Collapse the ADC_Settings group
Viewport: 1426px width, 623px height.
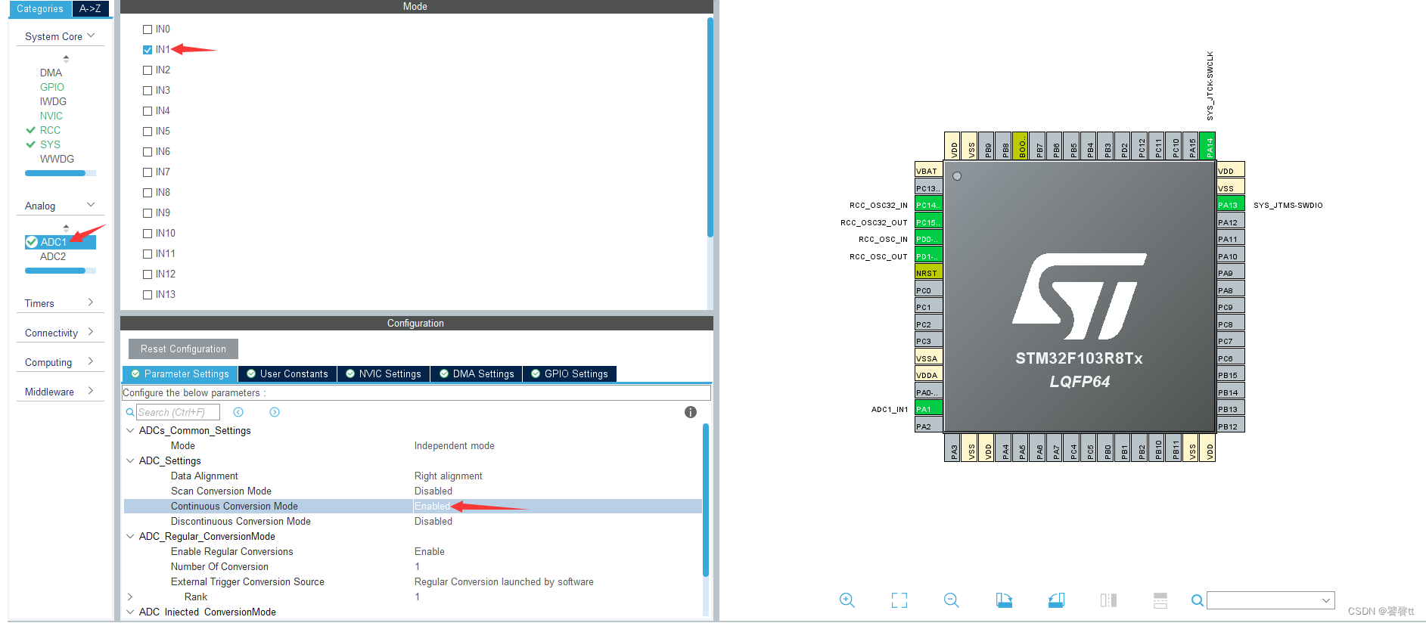click(130, 460)
